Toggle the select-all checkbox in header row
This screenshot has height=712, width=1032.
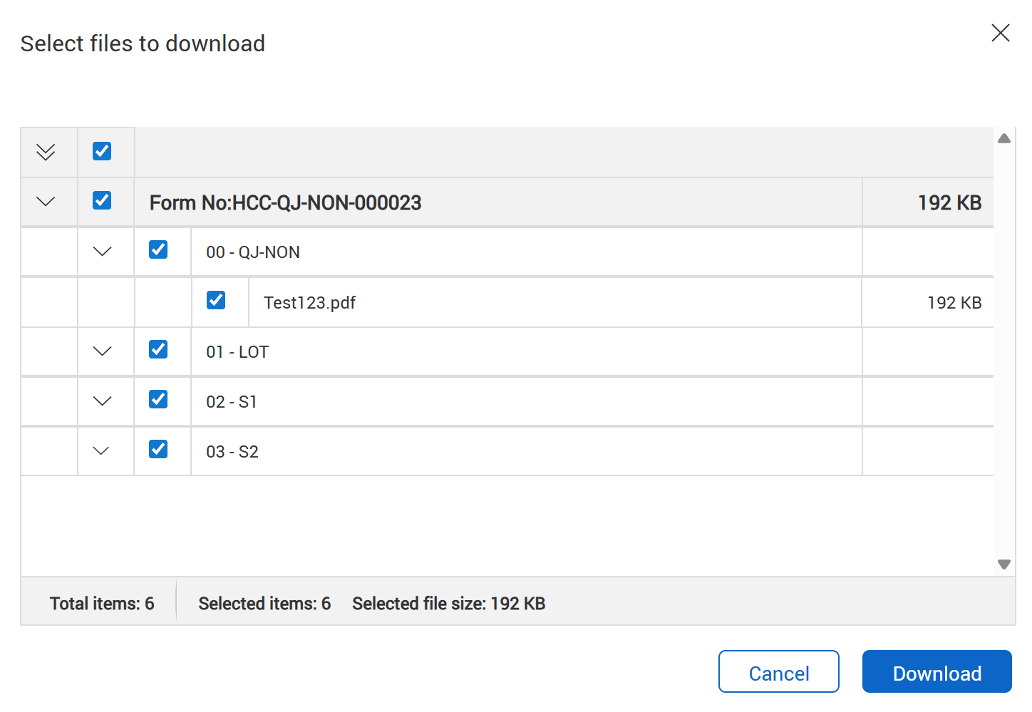tap(102, 151)
